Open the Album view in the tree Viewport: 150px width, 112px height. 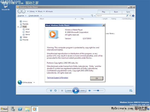[x=28, y=32]
